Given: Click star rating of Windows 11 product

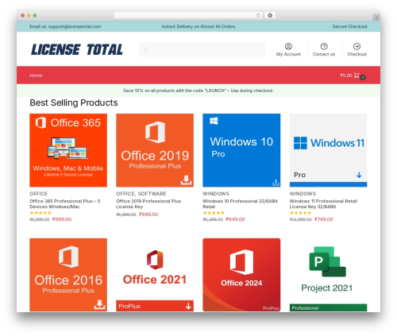Looking at the screenshot, I should click(x=300, y=213).
